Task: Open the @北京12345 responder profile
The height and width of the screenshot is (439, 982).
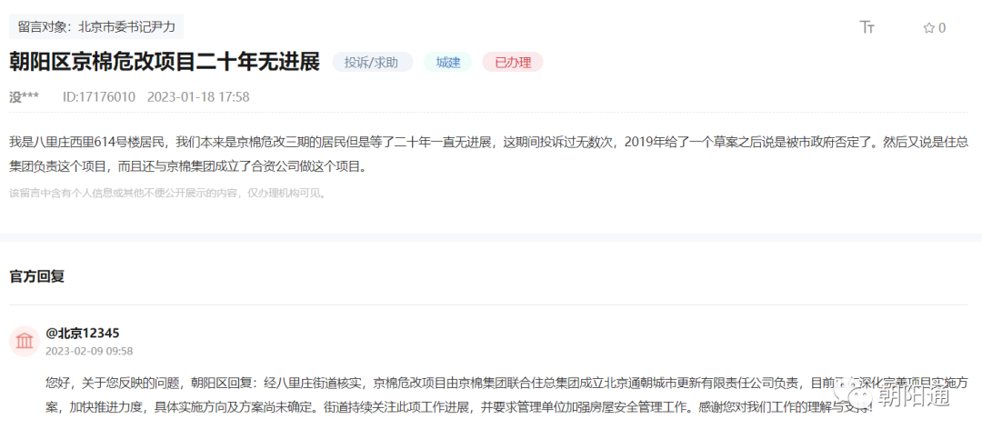Action: 82,333
